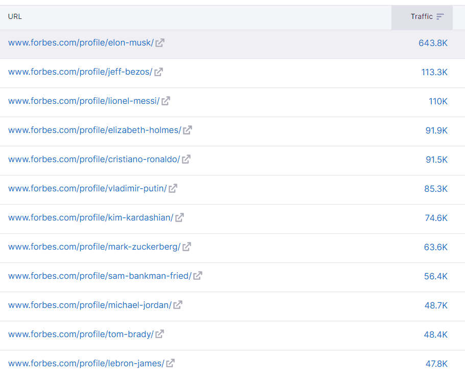
Task: Click external link icon beside cristiano-ronaldo
Action: point(187,160)
